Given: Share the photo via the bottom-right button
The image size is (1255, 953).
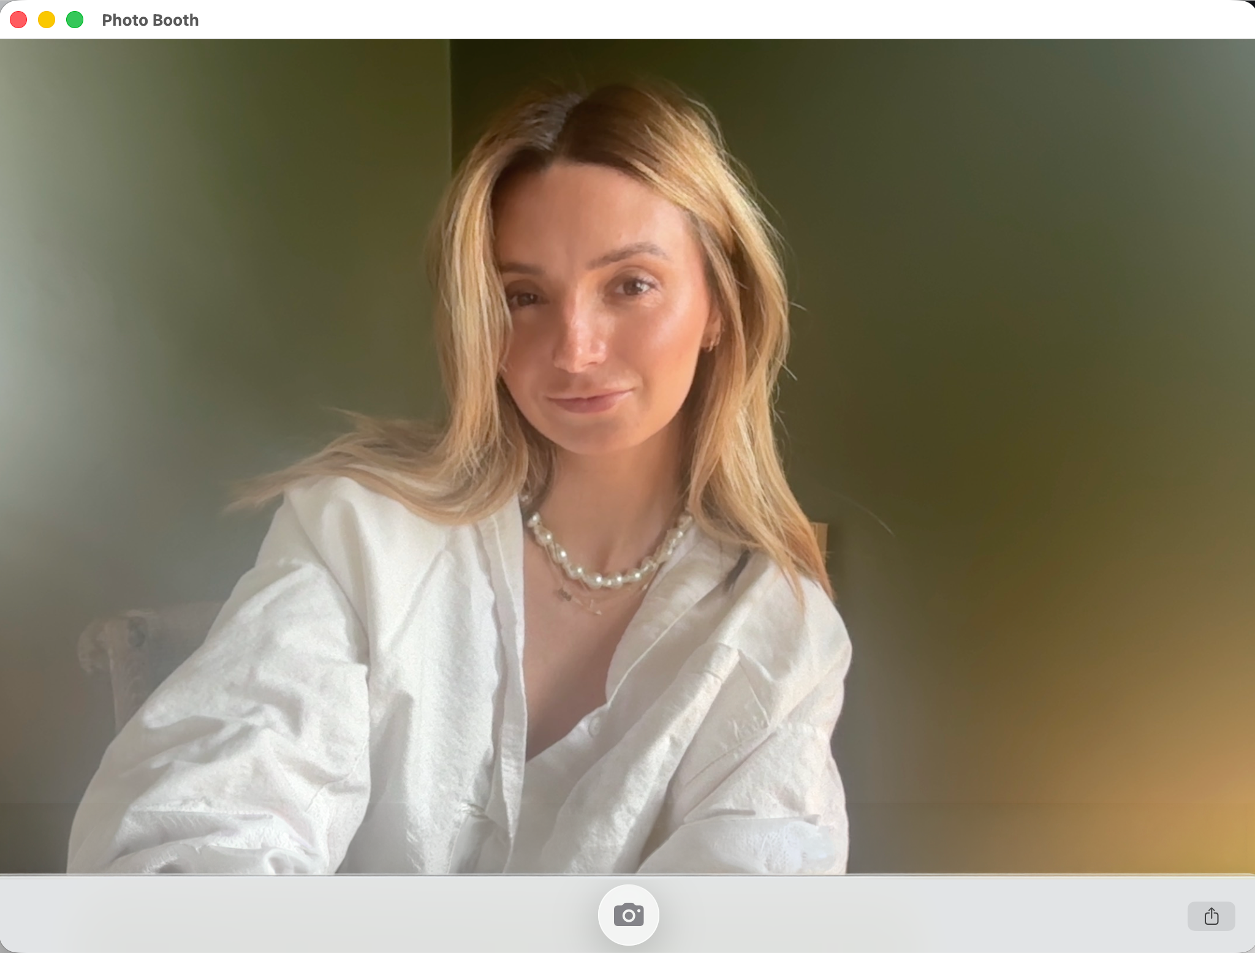Looking at the screenshot, I should [1211, 916].
